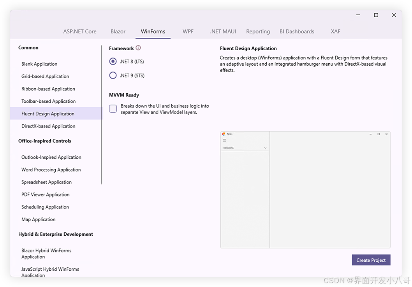Image resolution: width=412 pixels, height=287 pixels.
Task: Click the Office-Inspired Controls heading
Action: (45, 141)
